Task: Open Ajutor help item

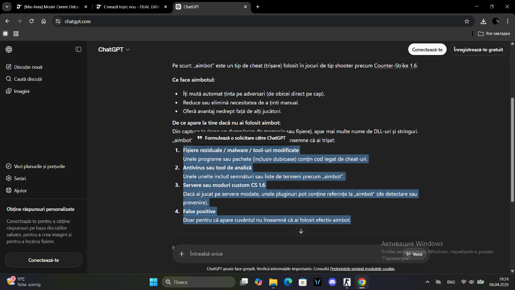Action: pyautogui.click(x=20, y=190)
